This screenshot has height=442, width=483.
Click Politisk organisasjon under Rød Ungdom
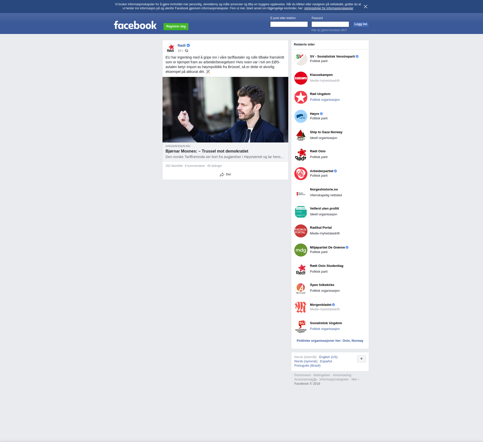tap(325, 100)
